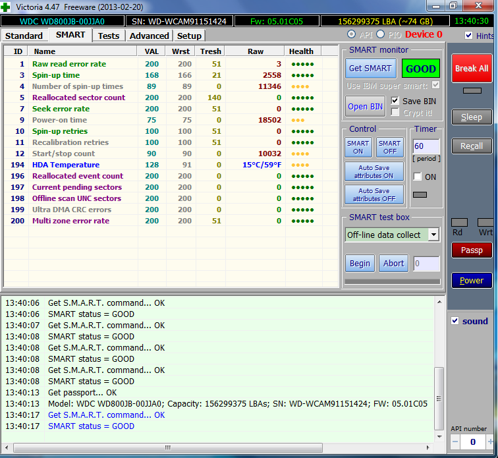Enable Auto Save attributes ON
Image resolution: width=498 pixels, height=458 pixels.
tap(374, 172)
